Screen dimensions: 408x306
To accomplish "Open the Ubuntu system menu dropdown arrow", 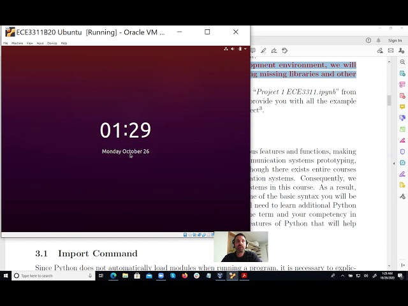I will pos(245,49).
